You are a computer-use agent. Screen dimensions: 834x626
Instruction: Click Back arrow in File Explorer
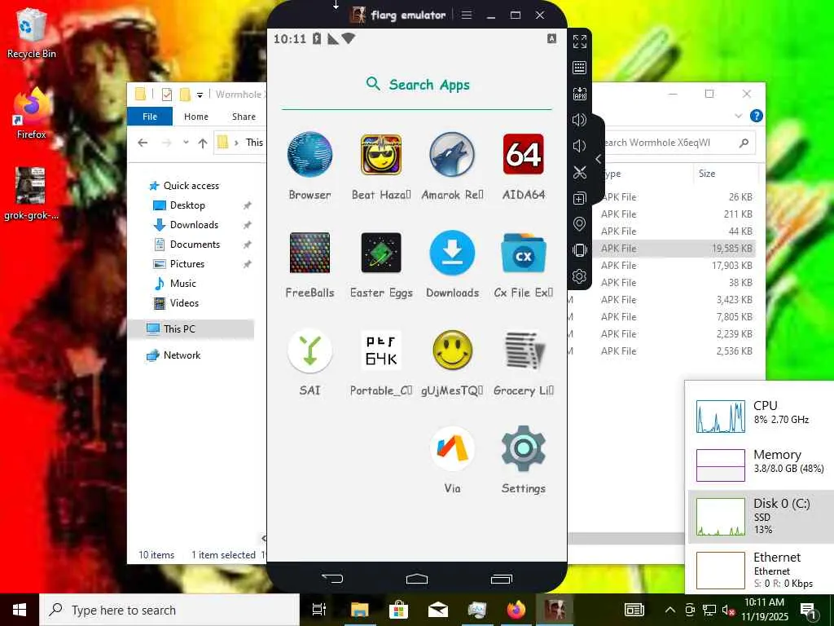(143, 143)
